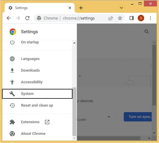This screenshot has width=159, height=143.
Task: Click the Turn on sync button
Action: [x=138, y=117]
